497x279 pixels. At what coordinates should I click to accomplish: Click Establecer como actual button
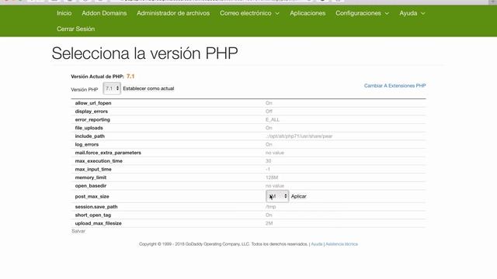click(148, 88)
